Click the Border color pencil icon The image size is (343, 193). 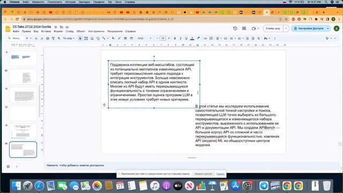coord(119,38)
